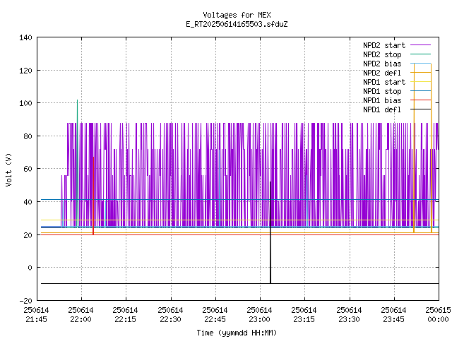Screen dimensions: 452x339
Task: Click the -20 y-axis tick label
Action: point(25,301)
